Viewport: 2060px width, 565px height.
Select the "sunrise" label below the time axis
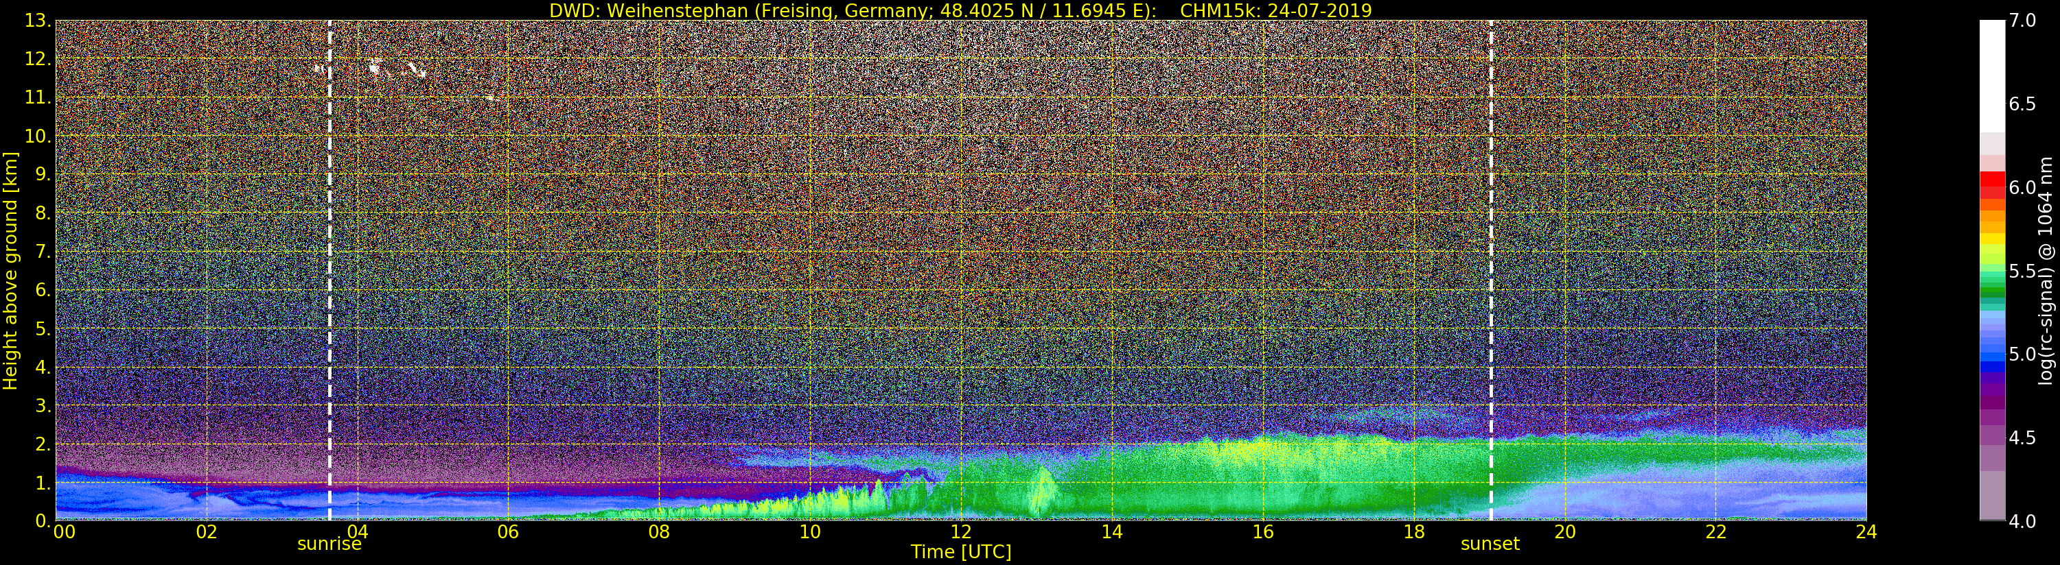point(329,544)
